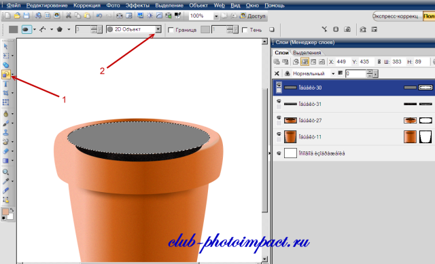
Task: Choose the ellipse shape button in options bar
Action: pyautogui.click(x=27, y=29)
